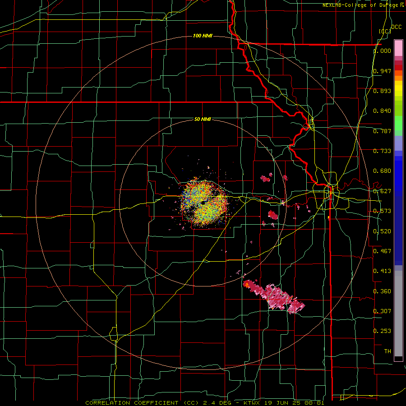Image resolution: width=406 pixels, height=406 pixels.
Task: Click the [CC] units label above legend
Action: [385, 31]
